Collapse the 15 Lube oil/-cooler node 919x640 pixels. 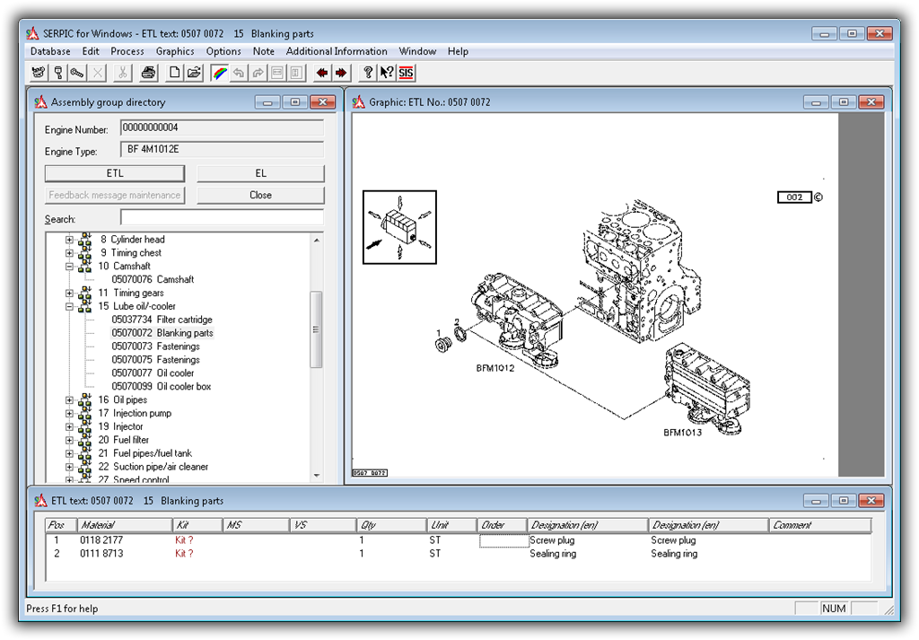click(69, 306)
